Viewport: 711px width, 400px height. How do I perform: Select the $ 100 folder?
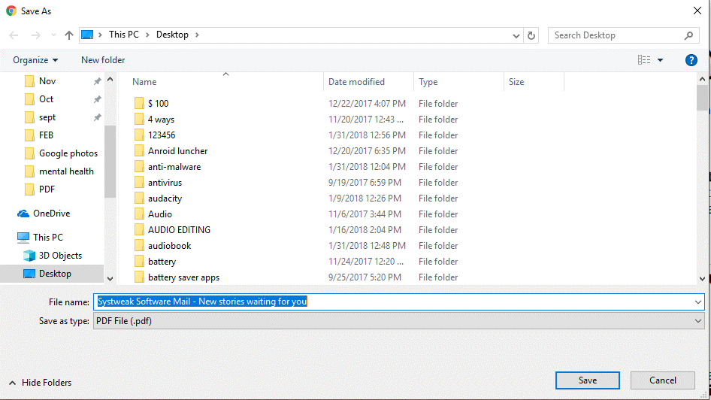tap(158, 104)
